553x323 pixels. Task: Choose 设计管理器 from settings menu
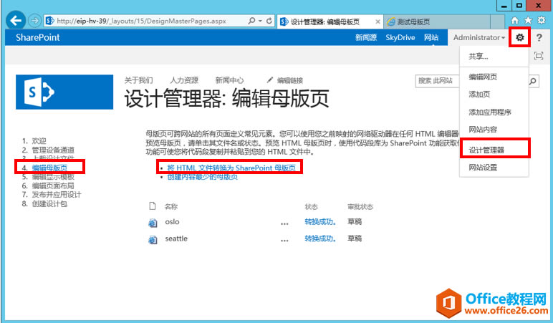[x=486, y=150]
